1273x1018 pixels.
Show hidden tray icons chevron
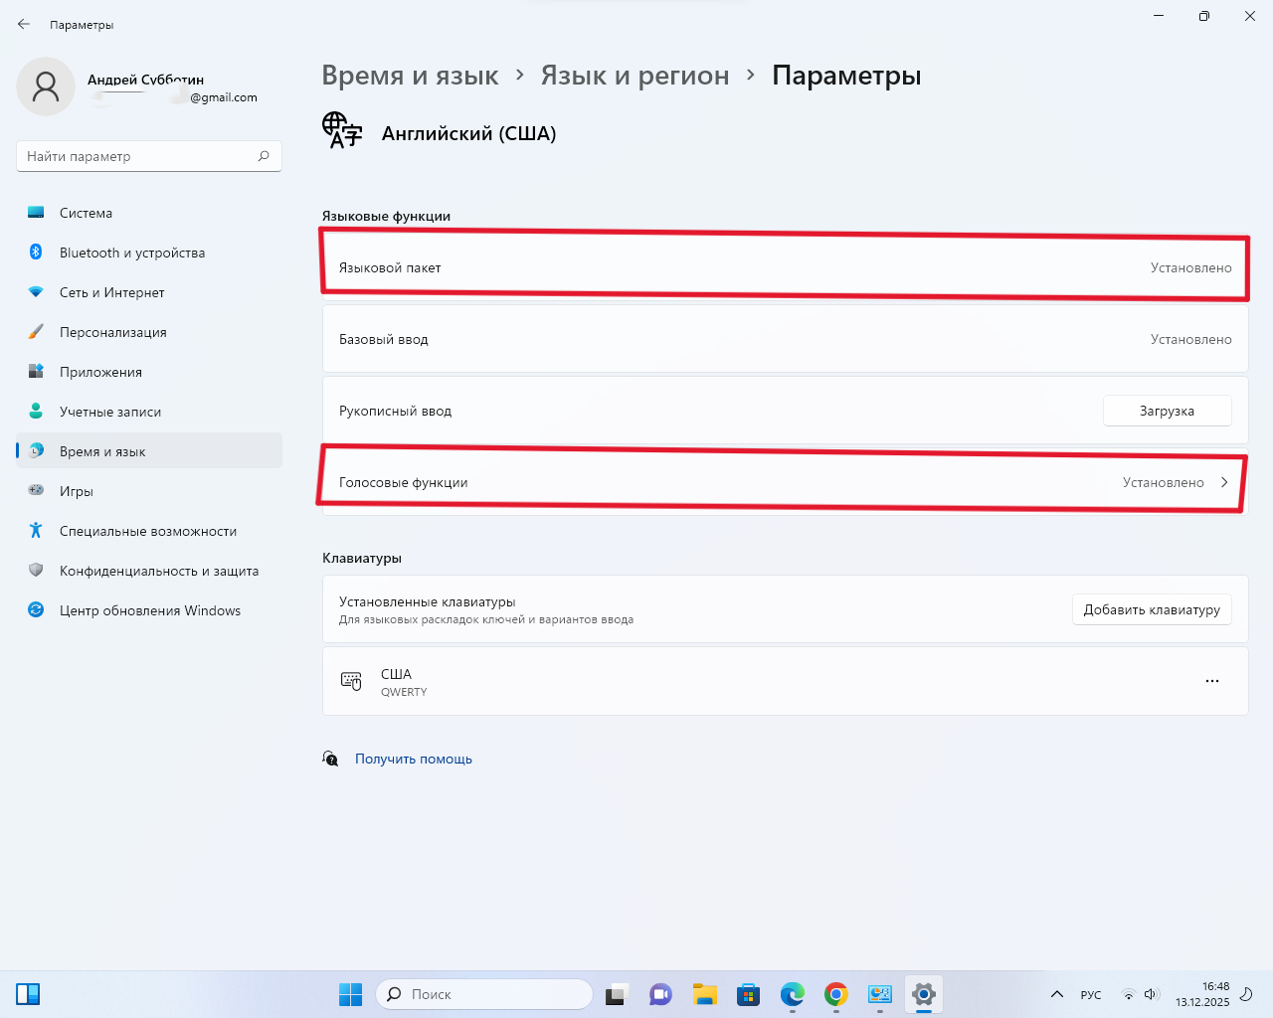click(1057, 994)
